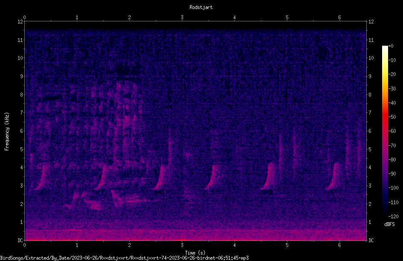Click the DC label on the right axis

[371, 240]
